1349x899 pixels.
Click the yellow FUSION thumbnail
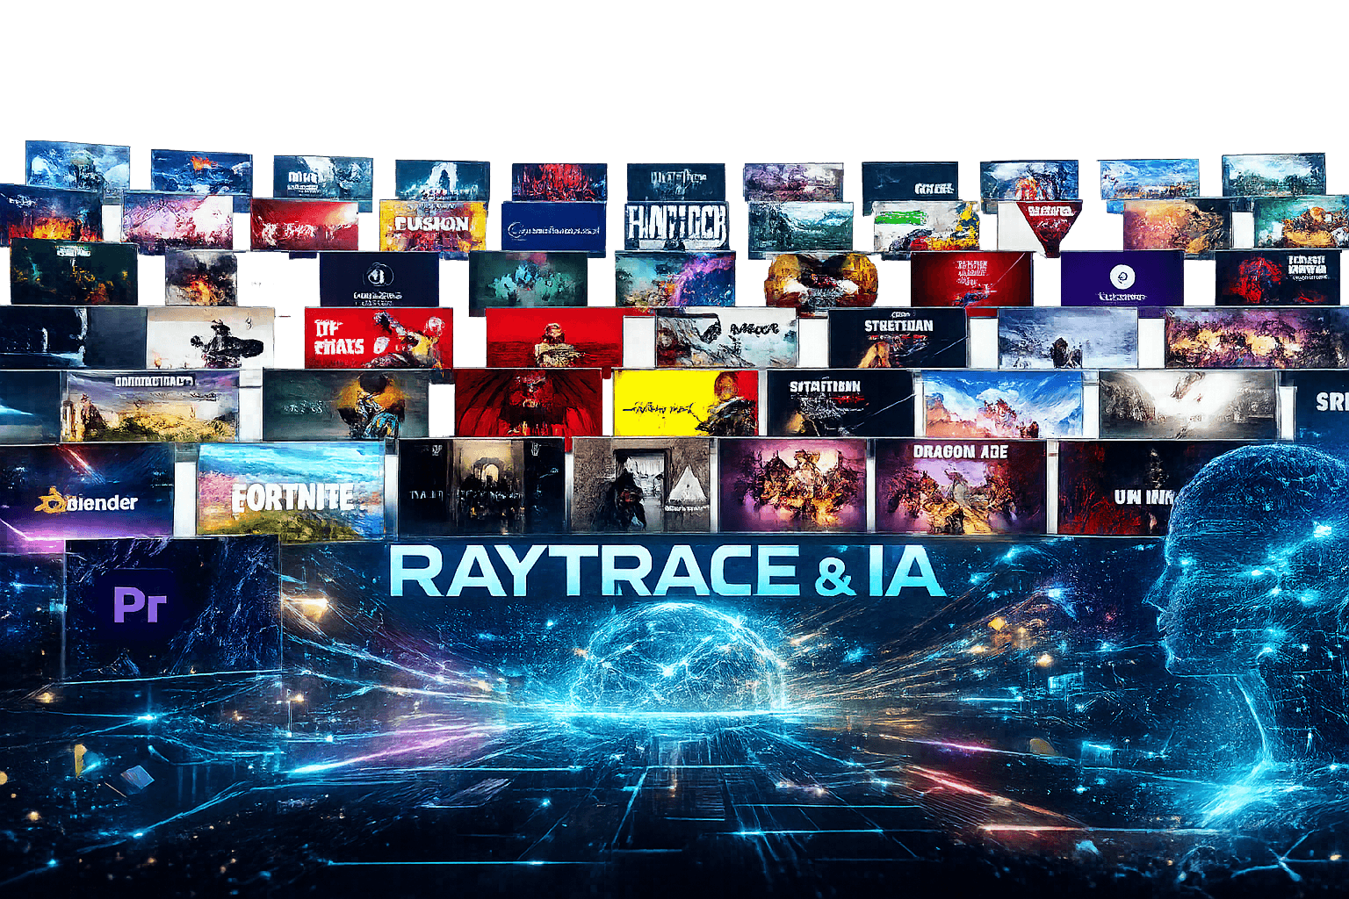[432, 226]
